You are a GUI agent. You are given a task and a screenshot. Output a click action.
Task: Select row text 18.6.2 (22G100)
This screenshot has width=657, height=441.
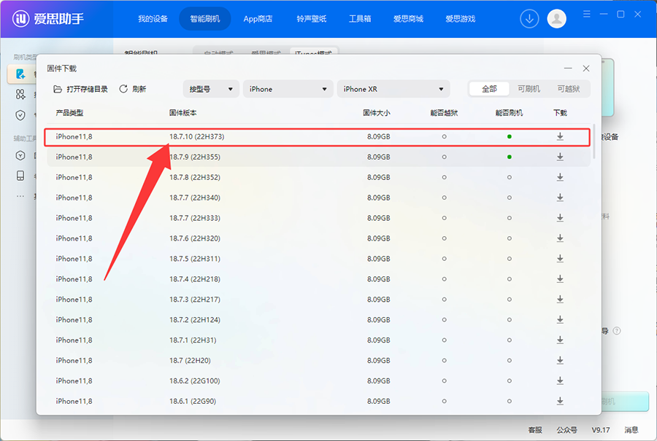[x=194, y=380]
